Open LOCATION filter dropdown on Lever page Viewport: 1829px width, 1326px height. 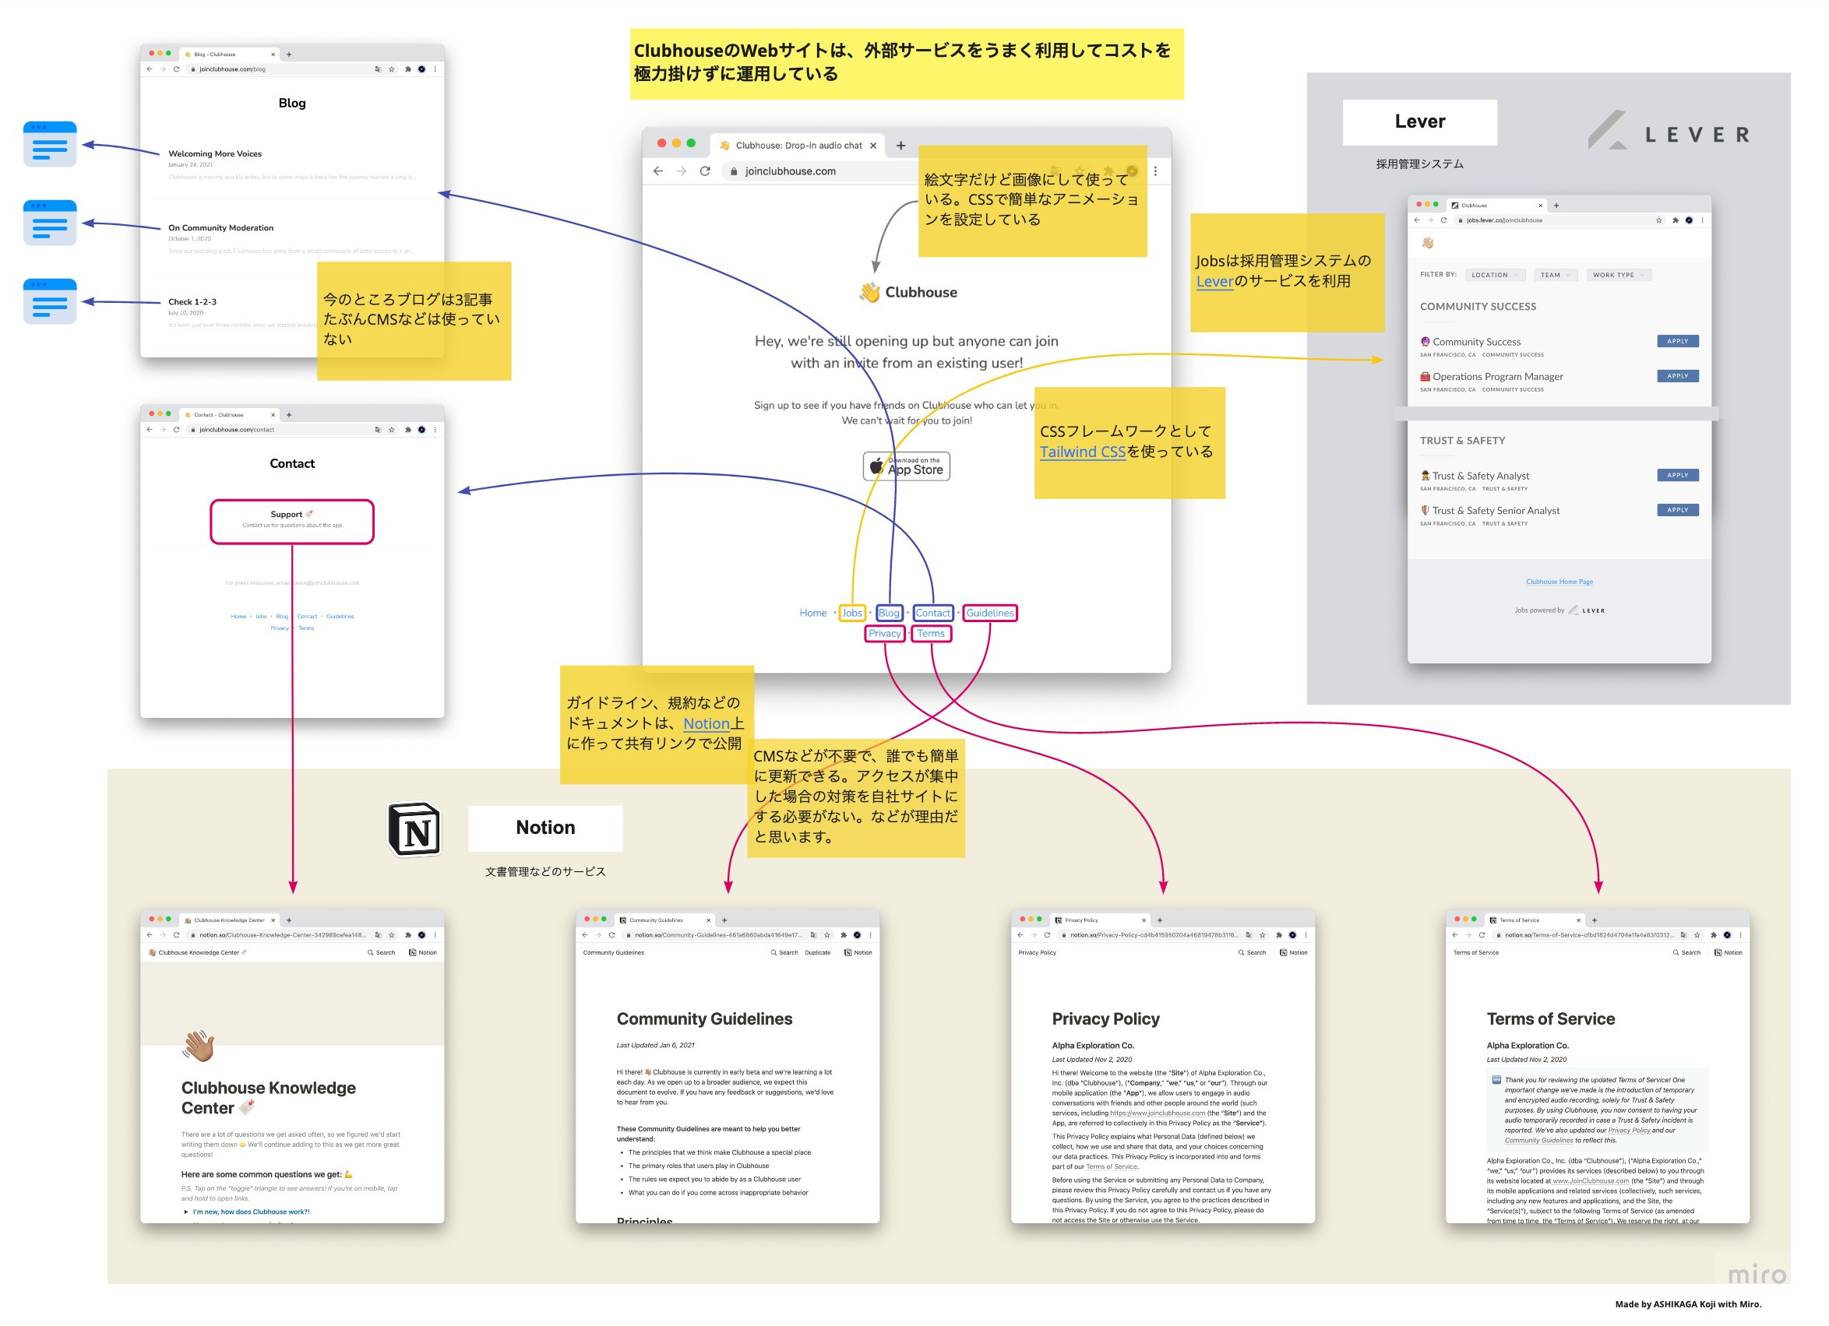[1494, 275]
